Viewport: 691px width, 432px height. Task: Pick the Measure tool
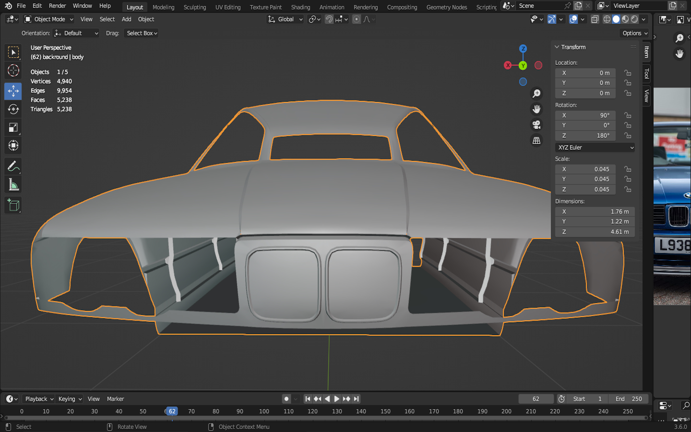pos(13,185)
